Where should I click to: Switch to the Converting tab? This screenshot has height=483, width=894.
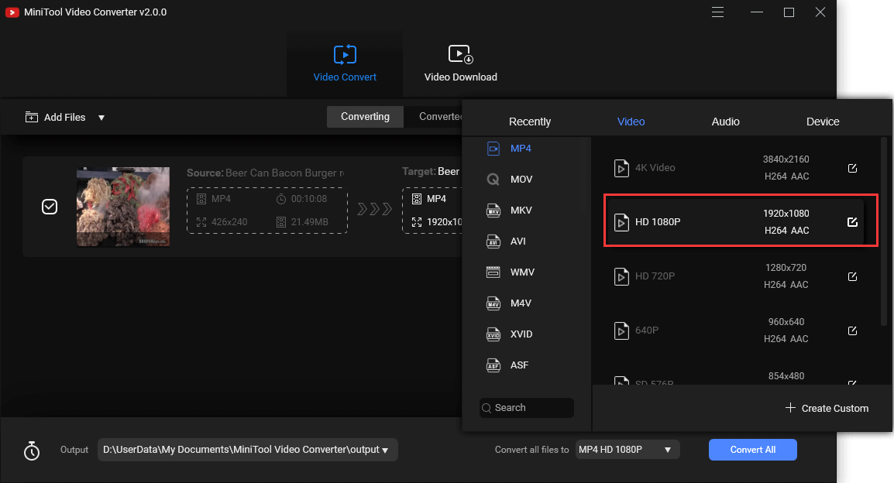pos(365,117)
